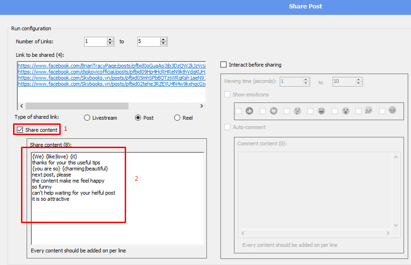The image size is (411, 265).
Task: Click the Like thumbs-up emoticon icon
Action: click(249, 111)
